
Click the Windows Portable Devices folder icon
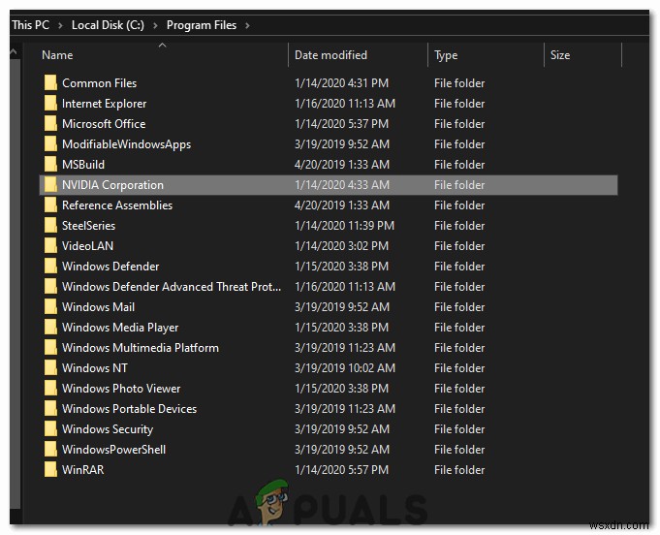point(50,408)
